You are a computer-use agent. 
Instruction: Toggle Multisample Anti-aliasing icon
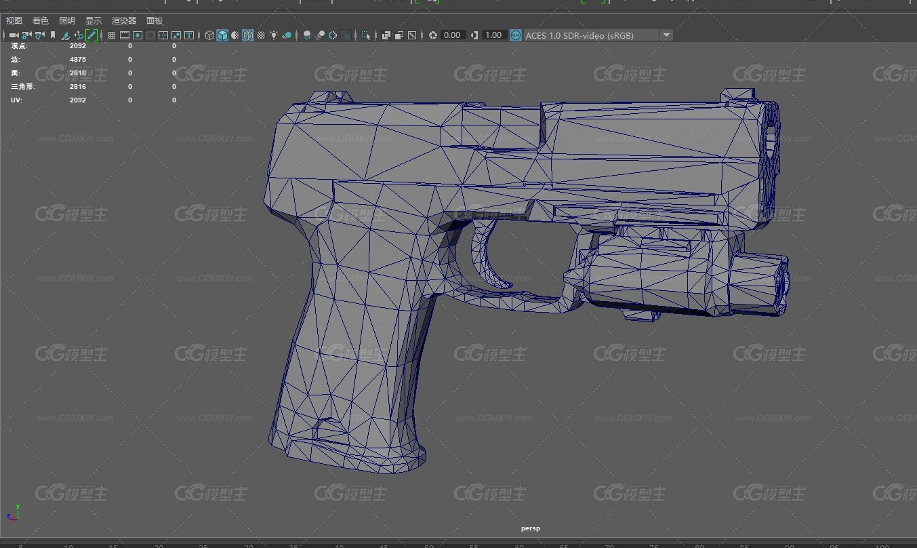click(x=332, y=35)
